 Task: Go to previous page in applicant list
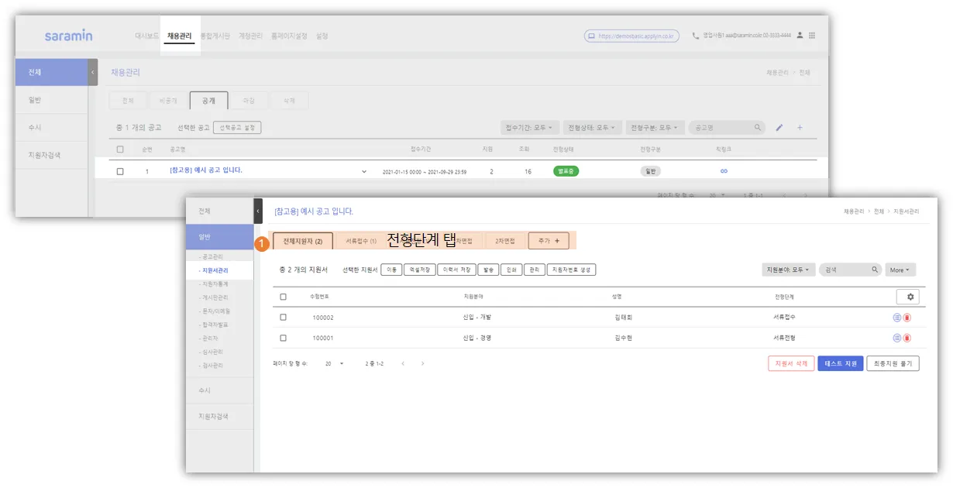403,363
